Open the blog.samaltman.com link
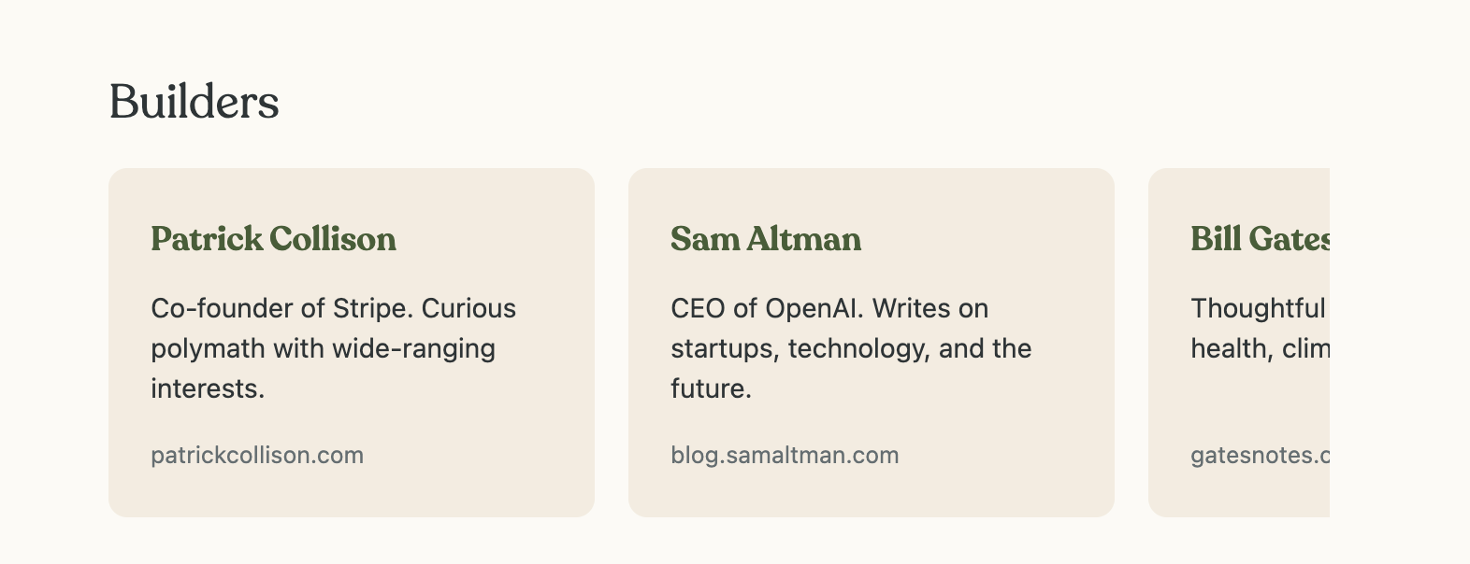Image resolution: width=1470 pixels, height=564 pixels. coord(785,456)
